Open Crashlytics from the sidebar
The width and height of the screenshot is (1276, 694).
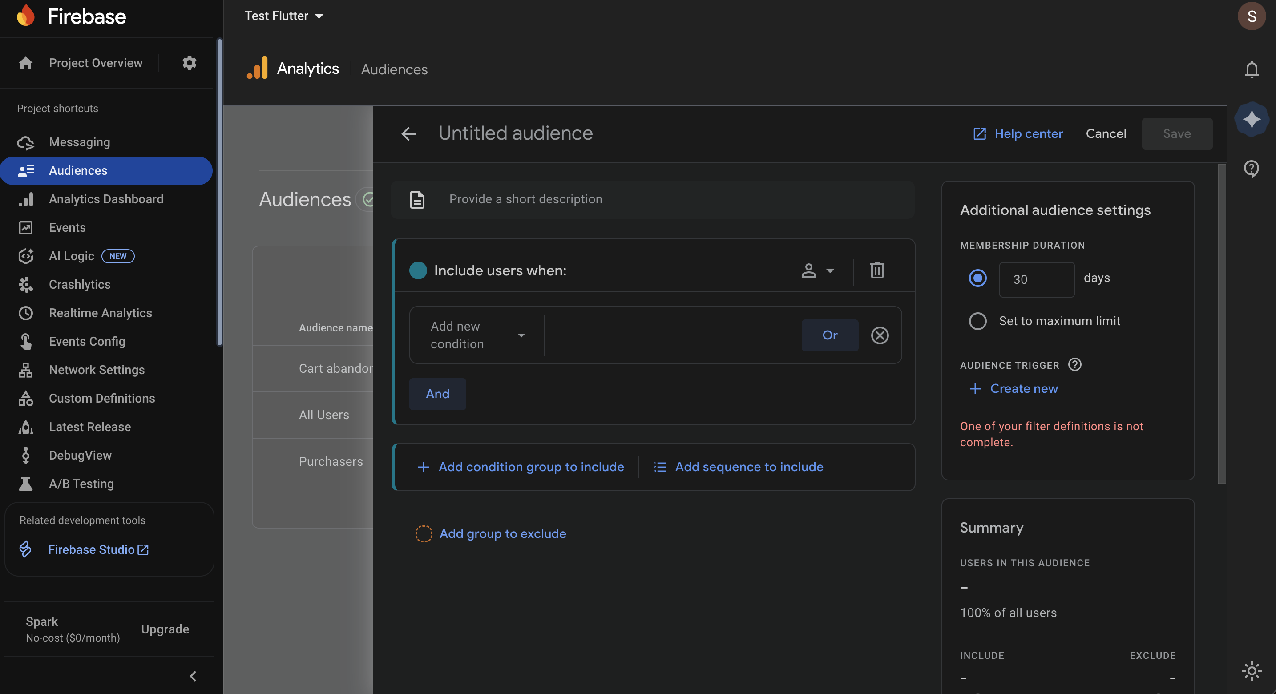point(79,284)
